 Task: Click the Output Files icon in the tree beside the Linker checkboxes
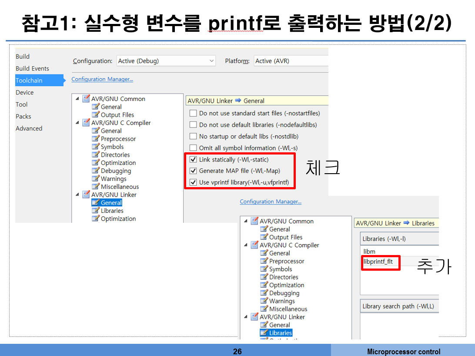[96, 115]
